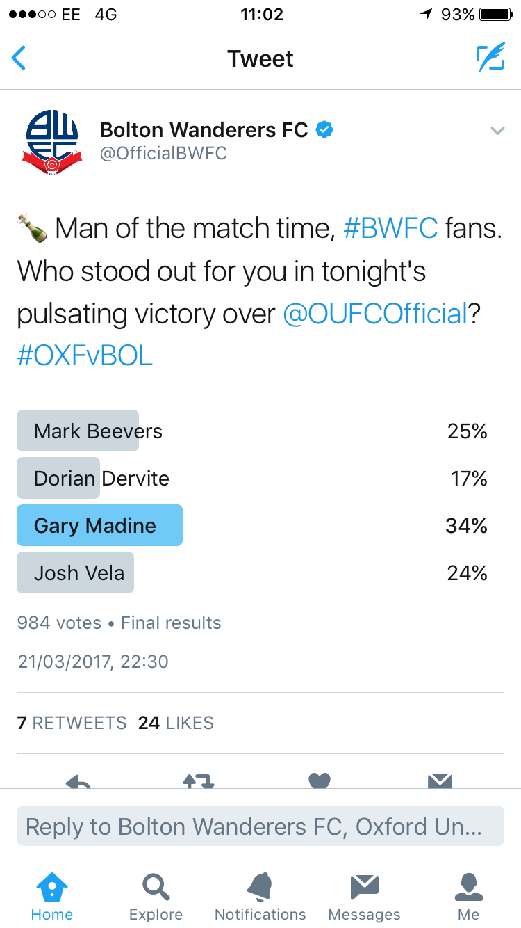This screenshot has height=928, width=521.
Task: Go to the Me profile tab
Action: [x=469, y=896]
